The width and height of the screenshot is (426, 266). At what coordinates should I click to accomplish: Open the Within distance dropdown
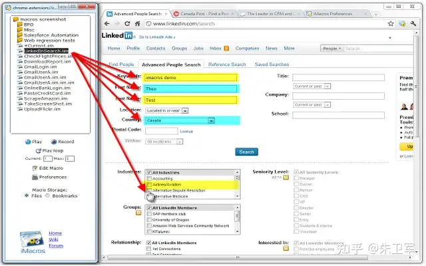coord(164,142)
